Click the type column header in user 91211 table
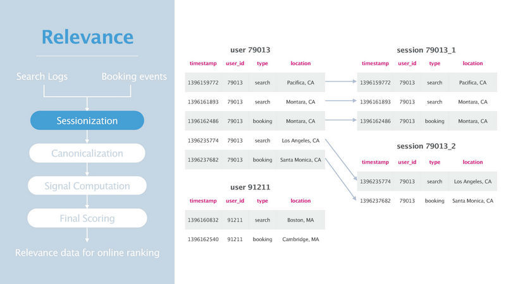506x284 pixels. click(x=262, y=201)
